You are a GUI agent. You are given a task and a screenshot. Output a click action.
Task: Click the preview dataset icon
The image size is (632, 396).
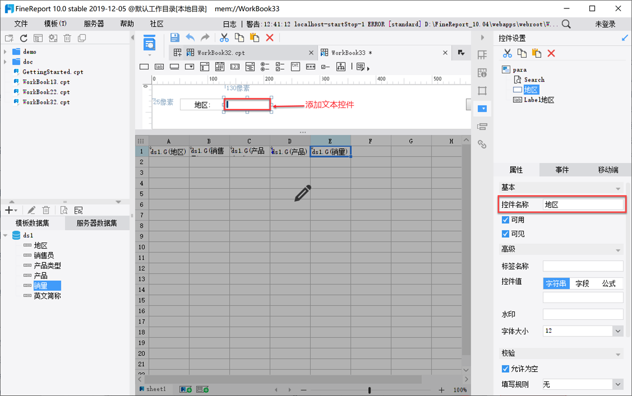(x=63, y=210)
